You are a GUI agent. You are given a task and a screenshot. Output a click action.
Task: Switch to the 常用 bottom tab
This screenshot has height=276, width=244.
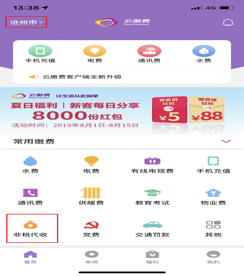(x=91, y=257)
